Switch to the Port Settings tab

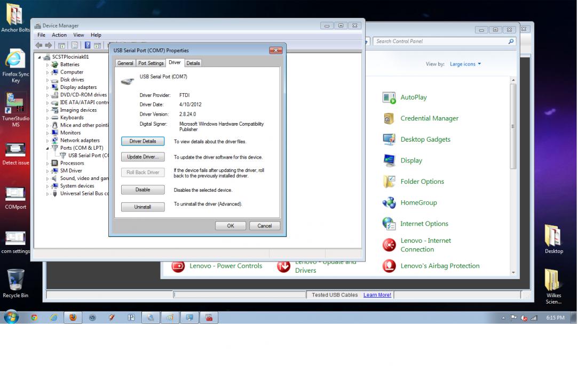point(151,63)
